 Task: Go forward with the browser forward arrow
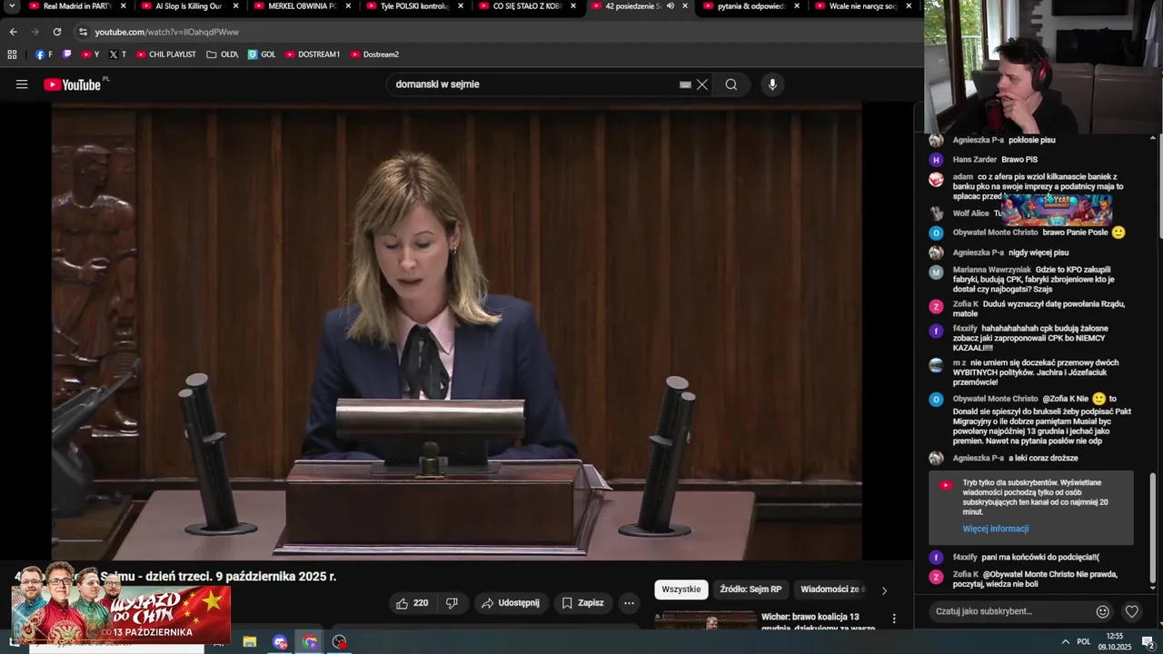point(35,32)
